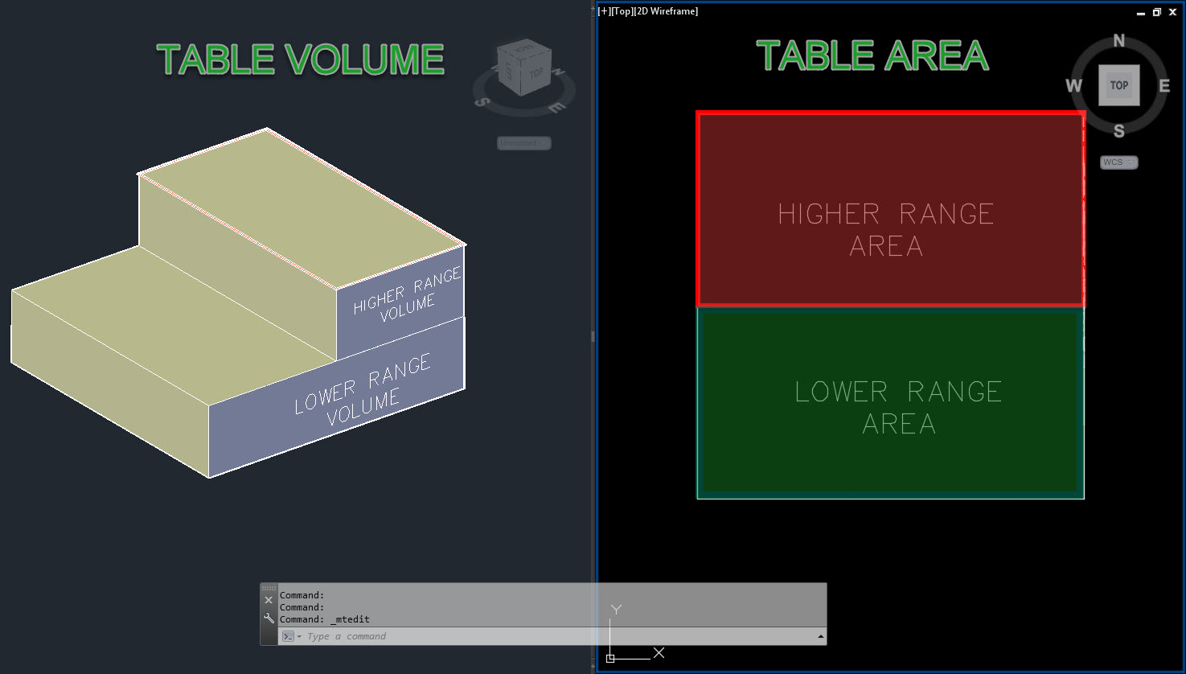
Task: Select the LEFT face on the ViewCube
Action: coord(508,72)
